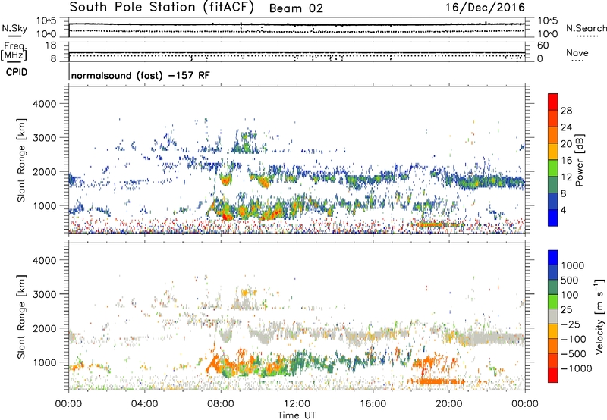This screenshot has height=420, width=607.
Task: Click the red bottom of Velocity colorbar
Action: tap(553, 375)
